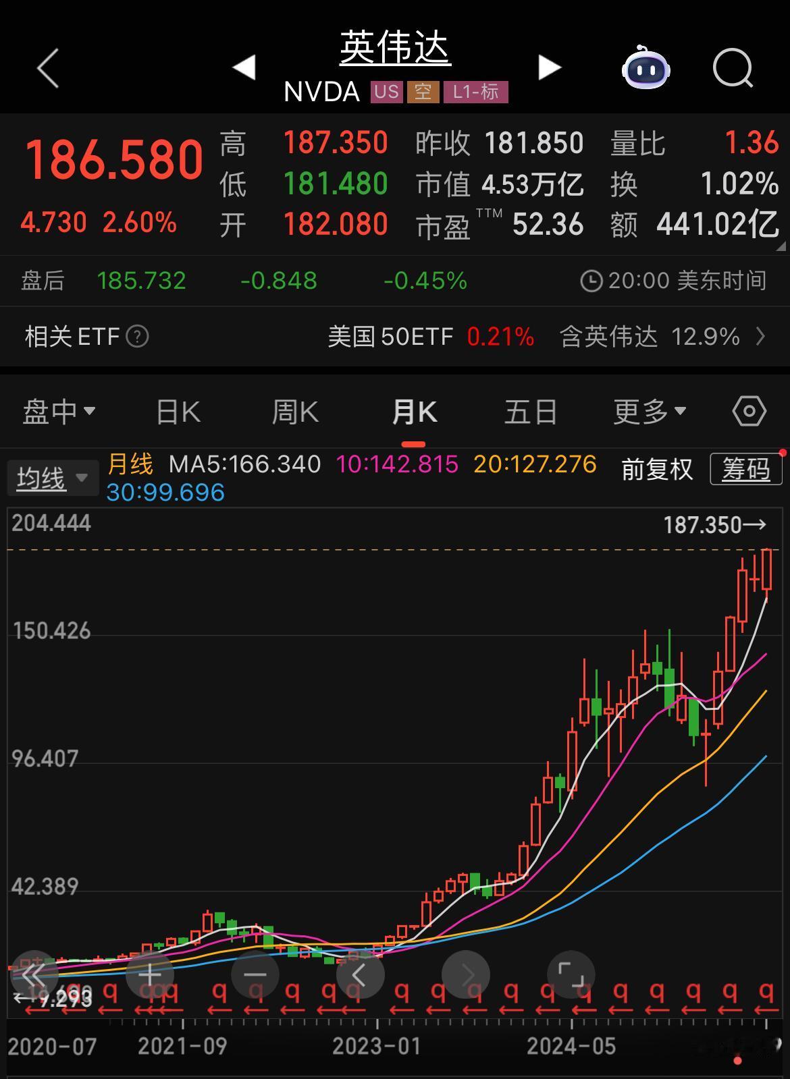This screenshot has height=1079, width=790.
Task: Open chart settings hexagon icon
Action: 749,411
